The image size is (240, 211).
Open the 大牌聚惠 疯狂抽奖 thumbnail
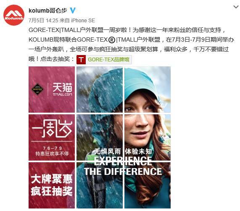point(52,185)
